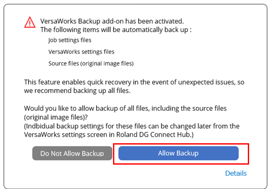Image resolution: width=270 pixels, height=189 pixels.
Task: Click the red warning triangle icon
Action: point(29,22)
